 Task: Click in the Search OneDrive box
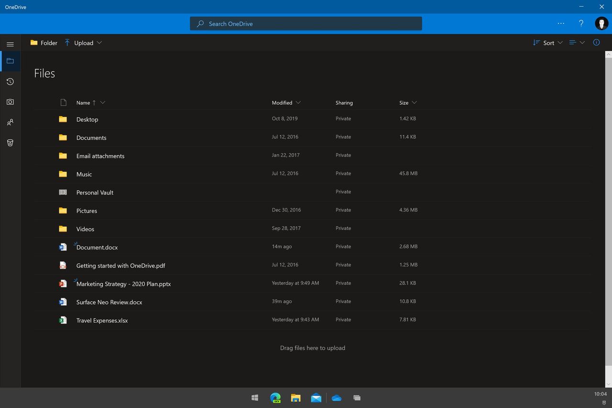point(306,23)
